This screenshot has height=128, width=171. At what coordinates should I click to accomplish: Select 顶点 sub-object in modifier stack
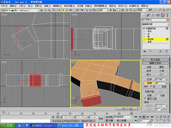[x=149, y=31]
